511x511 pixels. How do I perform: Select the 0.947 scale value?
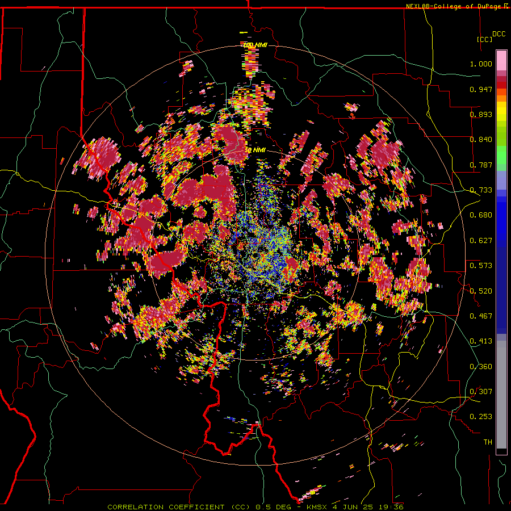481,89
